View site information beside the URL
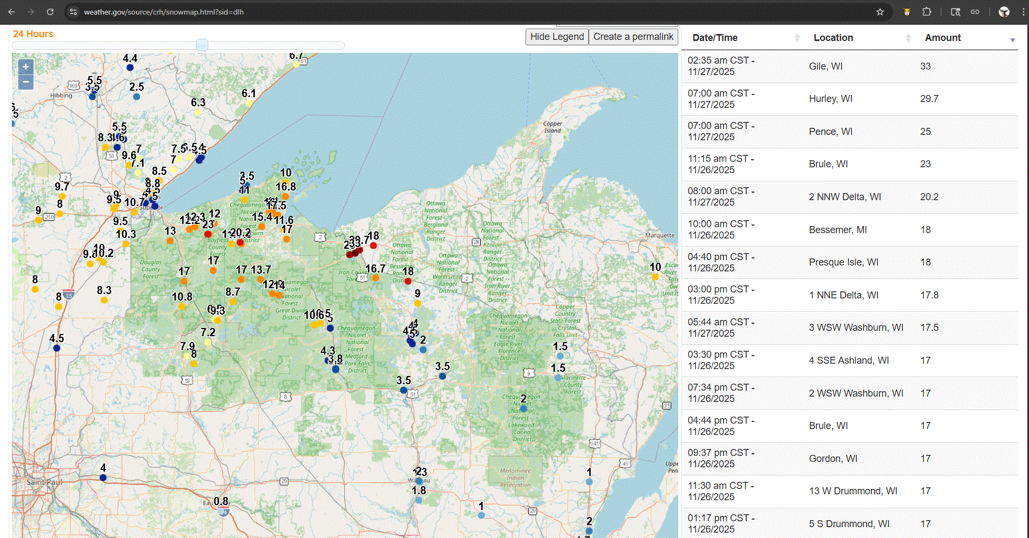Viewport: 1029px width, 538px height. 73,12
